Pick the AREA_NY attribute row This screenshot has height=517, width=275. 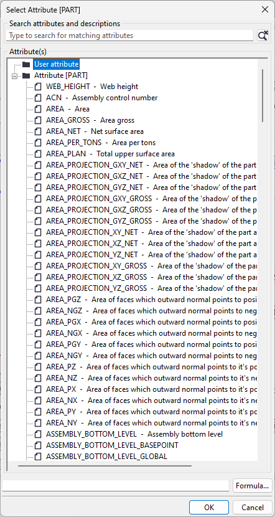[151, 423]
